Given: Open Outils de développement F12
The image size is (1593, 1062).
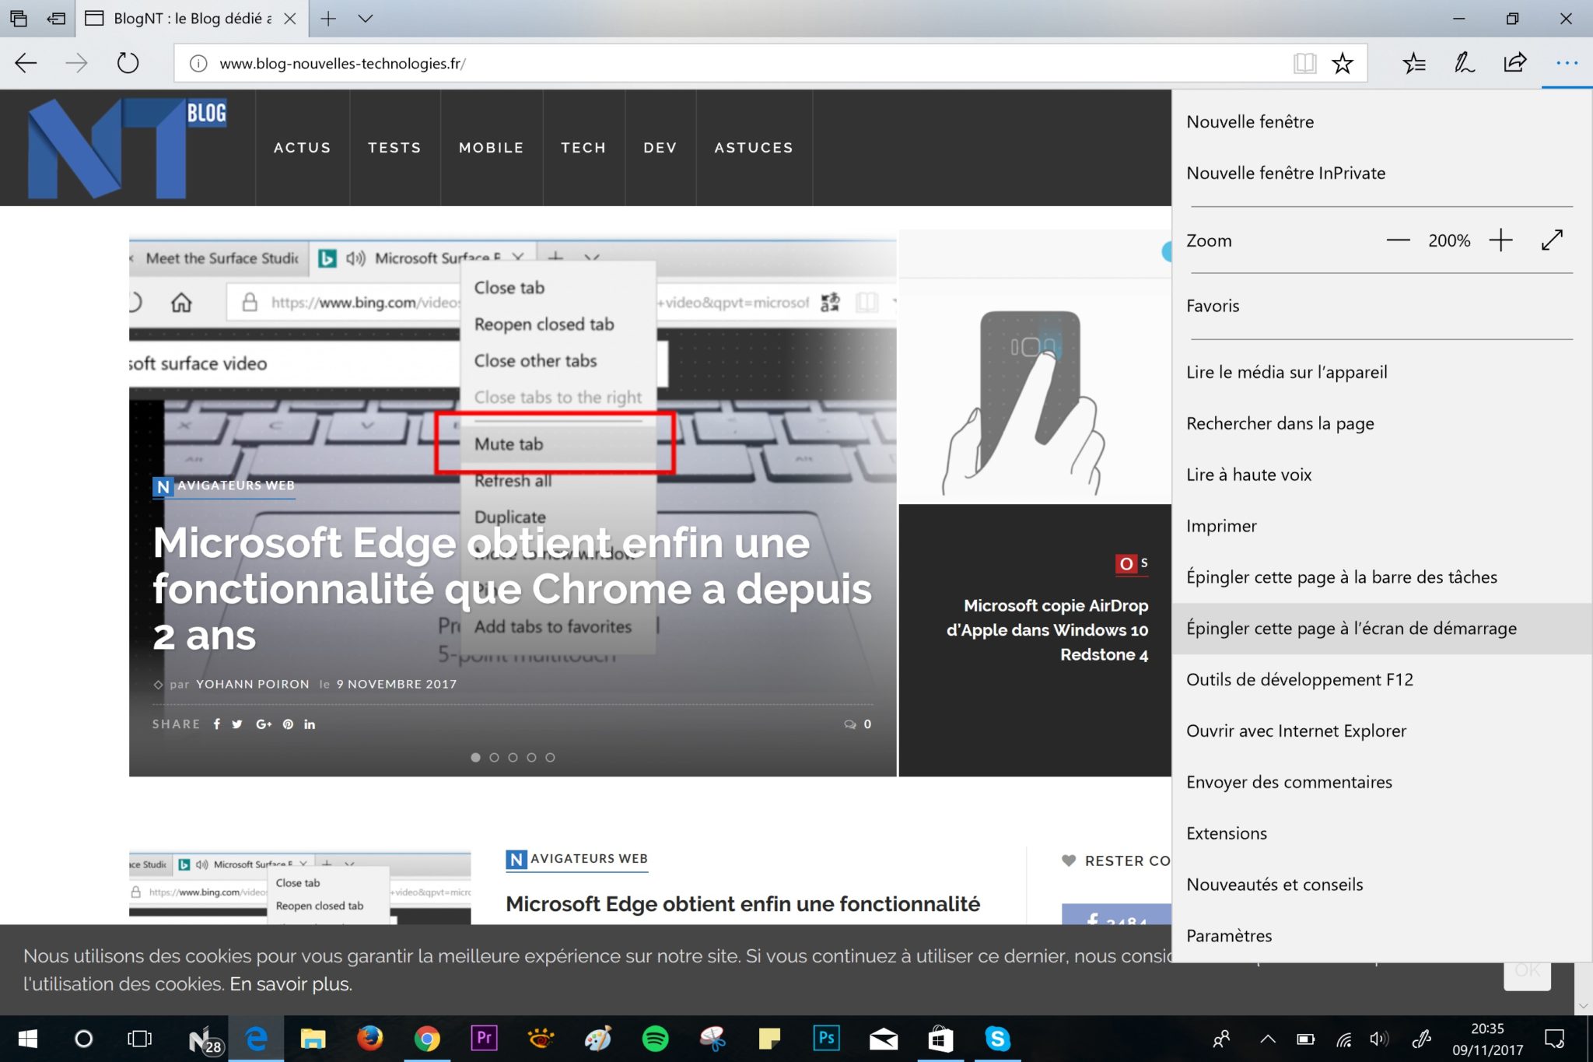Looking at the screenshot, I should pos(1381,680).
